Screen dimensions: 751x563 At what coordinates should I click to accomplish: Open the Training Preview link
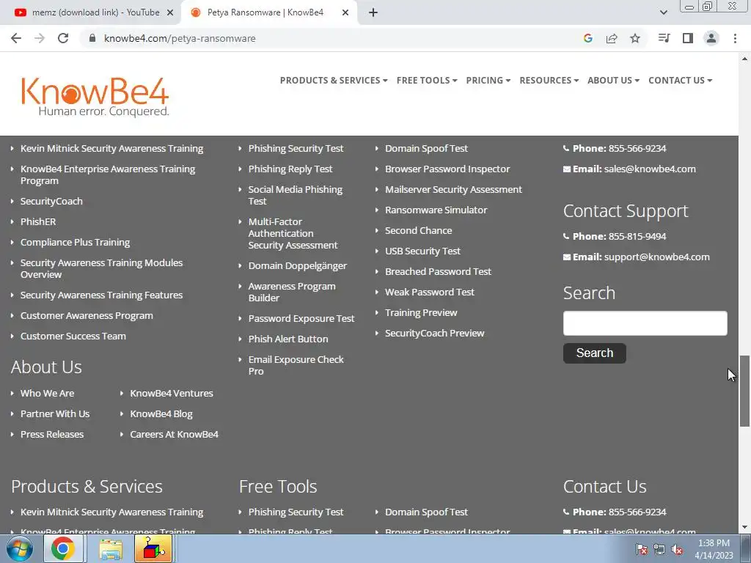tap(421, 313)
